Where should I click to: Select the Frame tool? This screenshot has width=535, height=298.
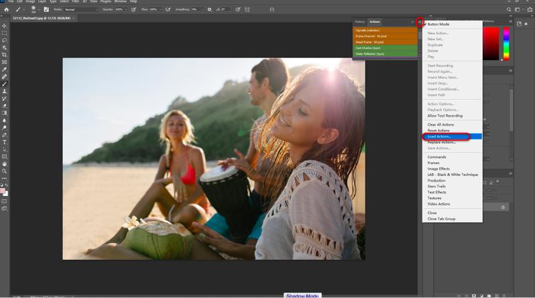pos(5,62)
